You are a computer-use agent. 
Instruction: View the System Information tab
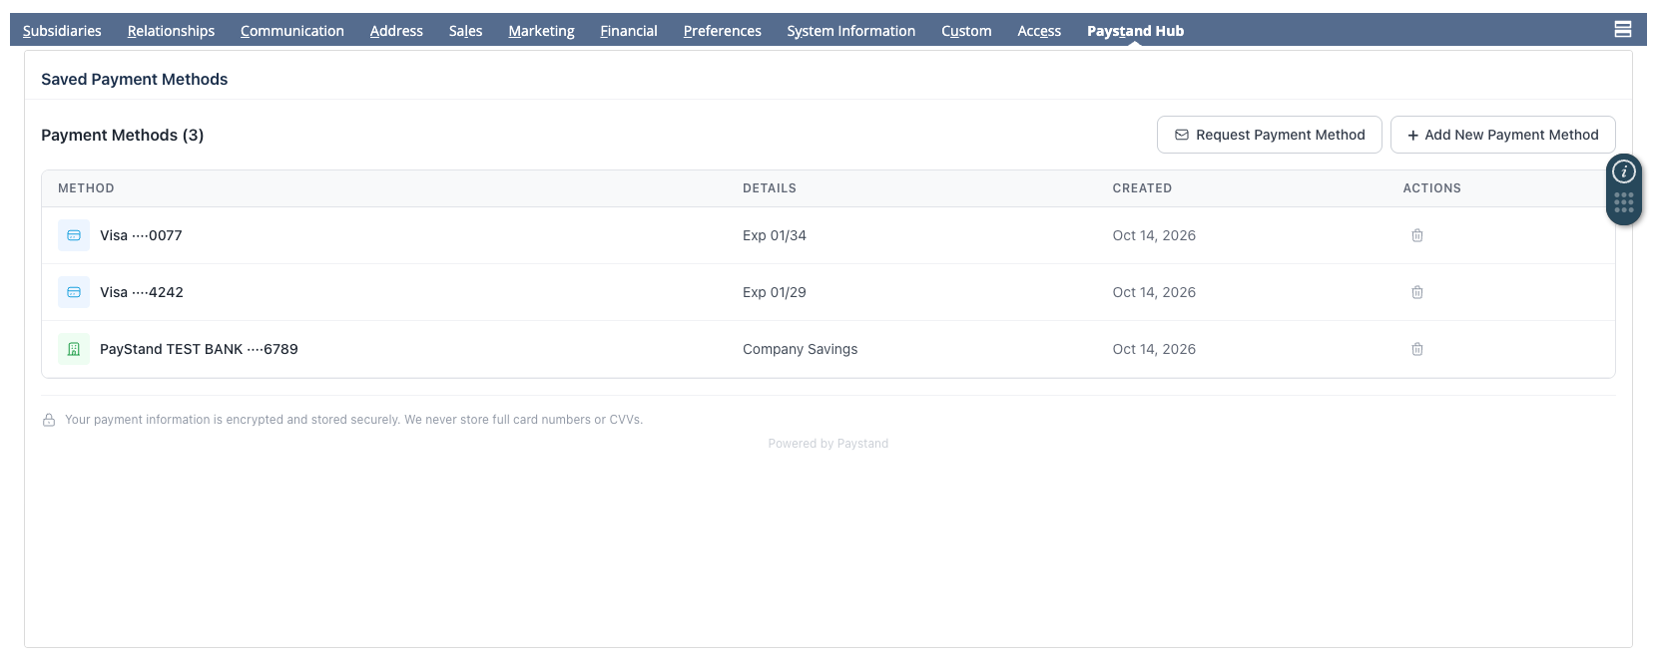tap(850, 31)
